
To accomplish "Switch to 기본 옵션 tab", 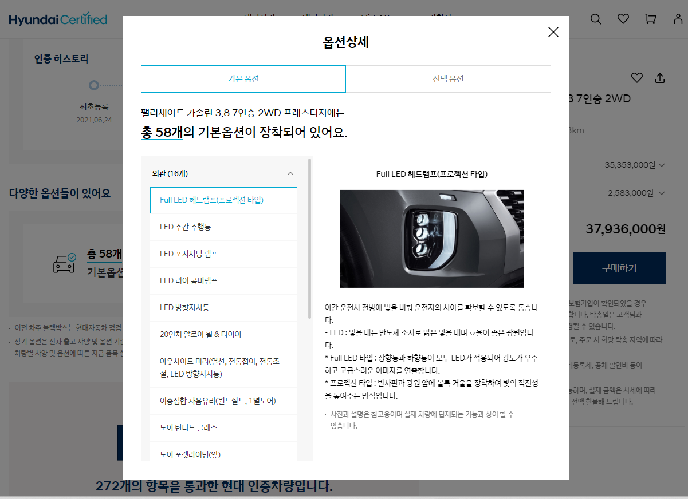I will point(243,79).
